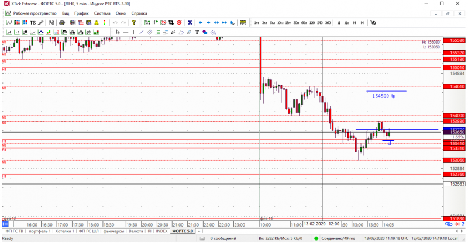Select the text T drawing tool
The image size is (468, 243).
point(197,32)
